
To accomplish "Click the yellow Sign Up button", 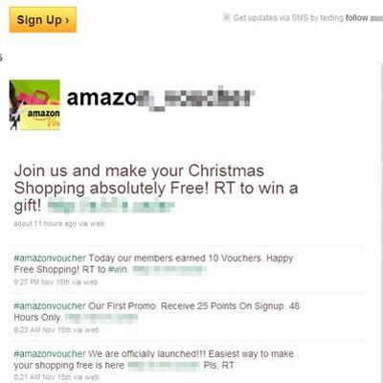I will click(43, 20).
